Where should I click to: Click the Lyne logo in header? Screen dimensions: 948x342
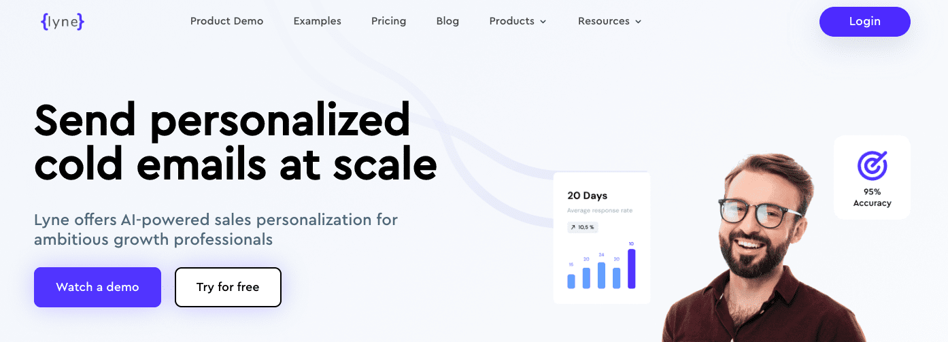pyautogui.click(x=62, y=21)
